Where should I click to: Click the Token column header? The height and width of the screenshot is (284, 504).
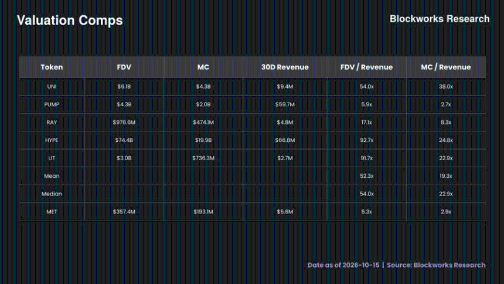tap(52, 67)
